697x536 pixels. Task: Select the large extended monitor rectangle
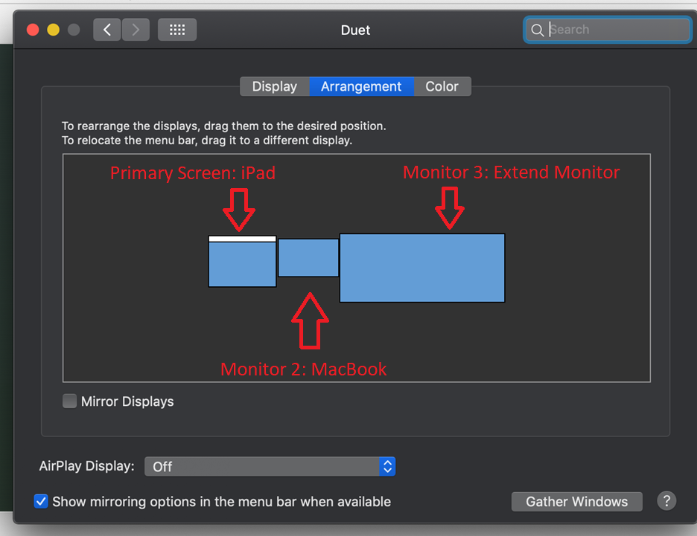click(x=422, y=268)
